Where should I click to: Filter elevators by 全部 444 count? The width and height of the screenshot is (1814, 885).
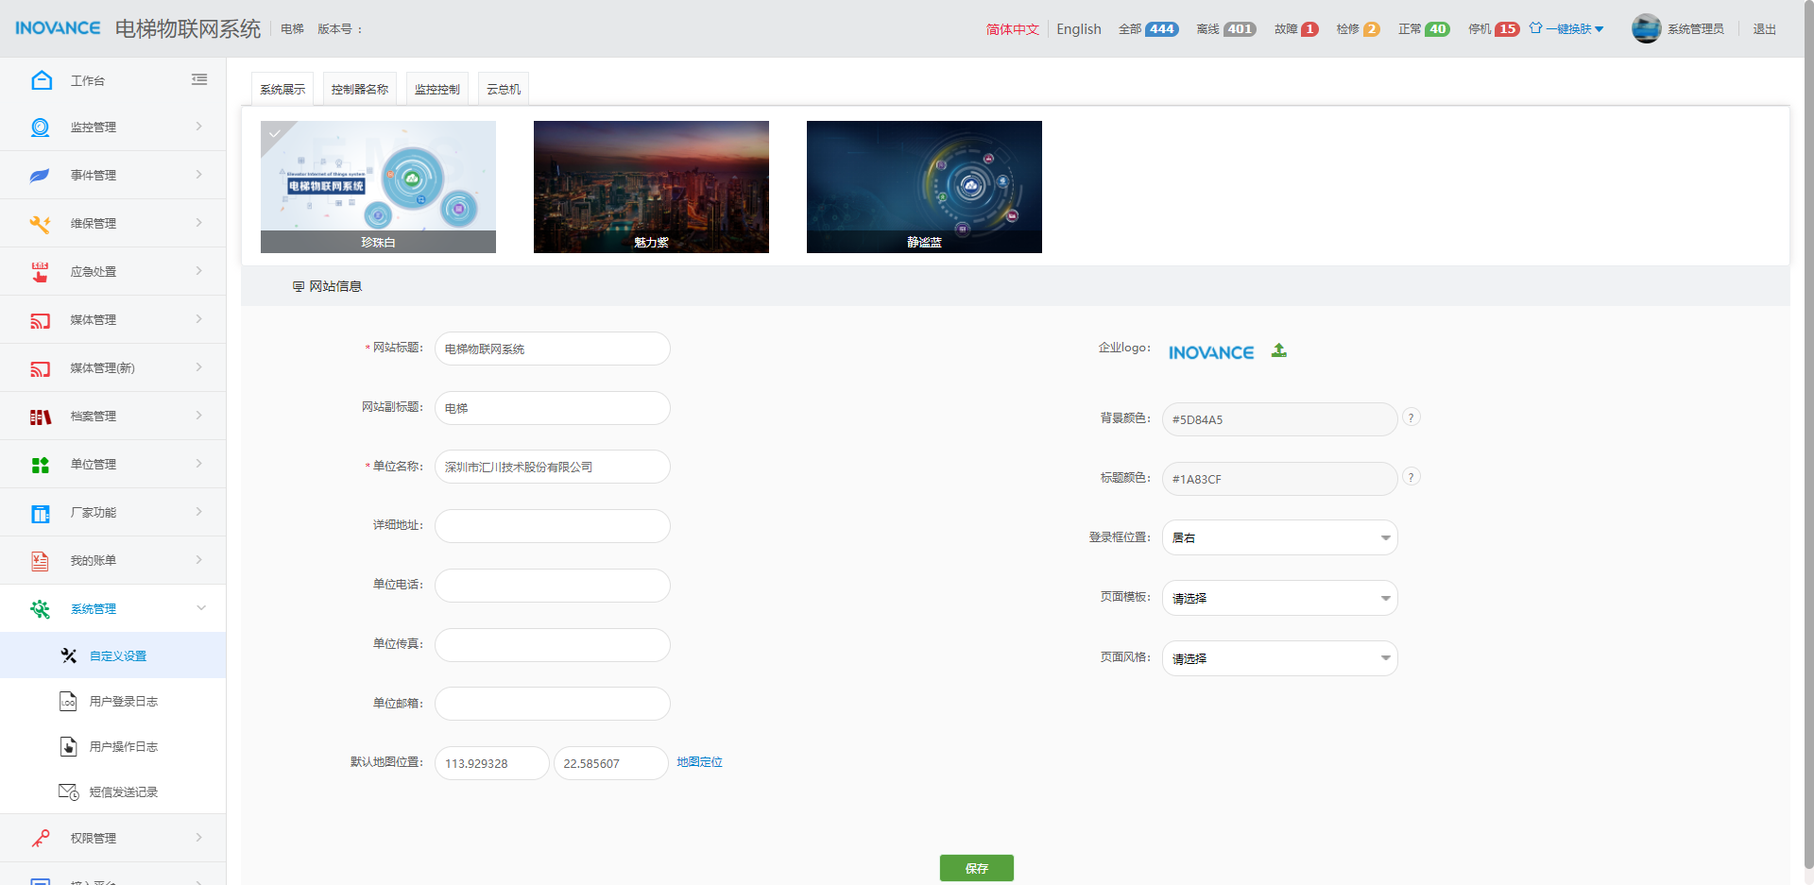(x=1148, y=29)
